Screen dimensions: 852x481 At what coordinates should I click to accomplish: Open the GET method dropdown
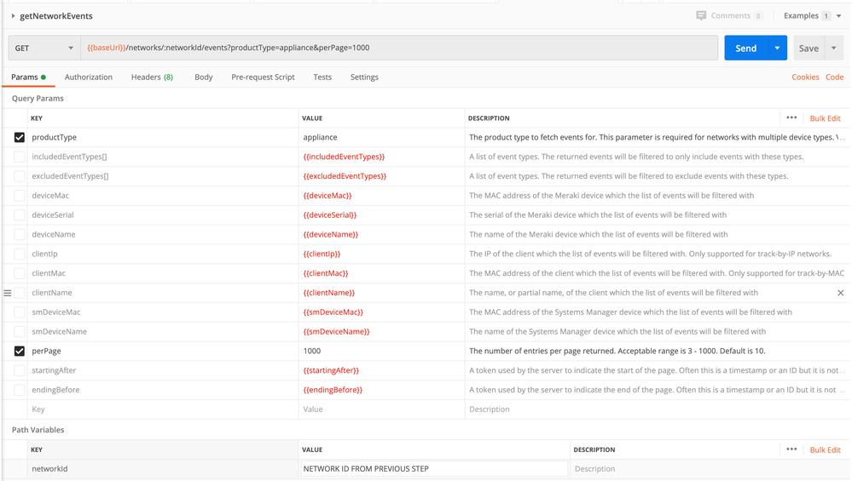pos(44,49)
